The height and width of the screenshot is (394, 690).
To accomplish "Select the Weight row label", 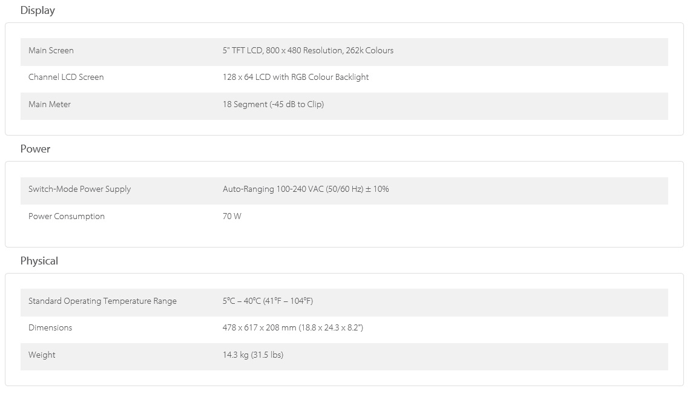I will coord(42,355).
